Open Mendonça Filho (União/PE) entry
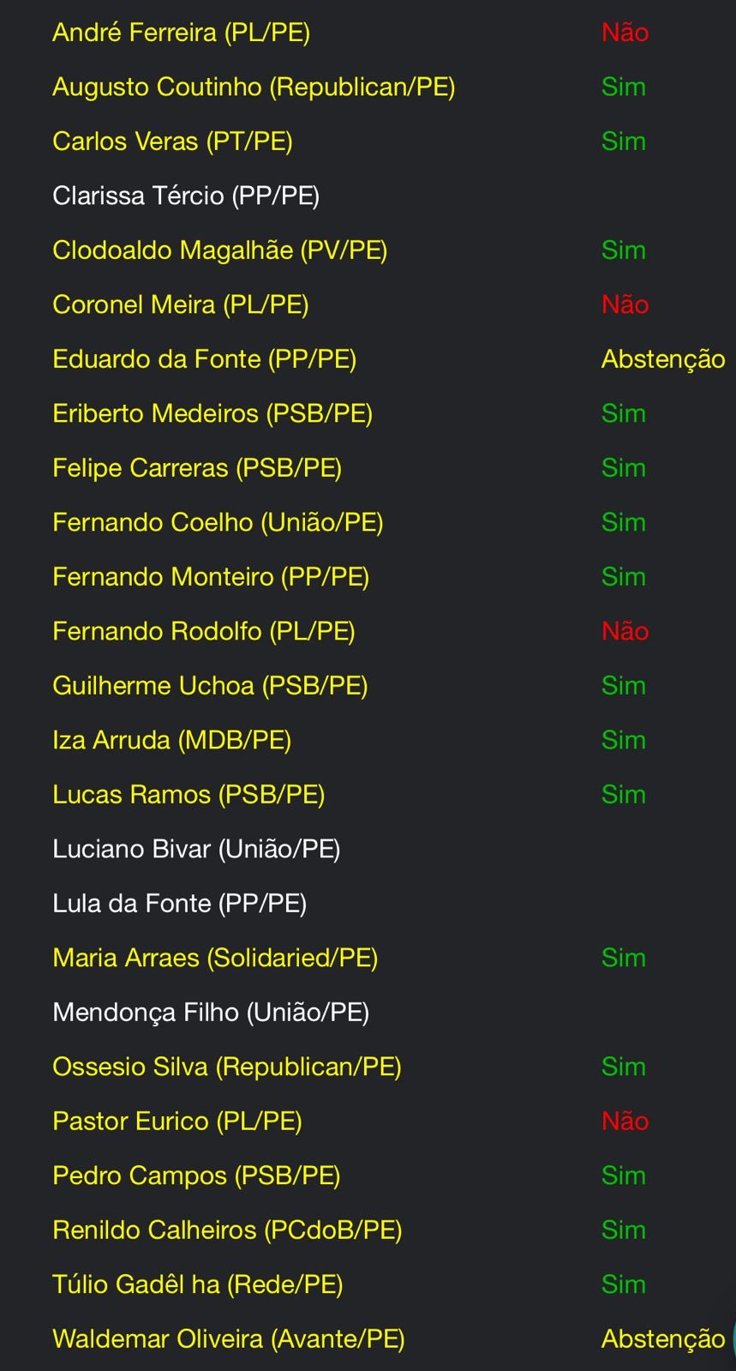The height and width of the screenshot is (1371, 736). pyautogui.click(x=211, y=1013)
